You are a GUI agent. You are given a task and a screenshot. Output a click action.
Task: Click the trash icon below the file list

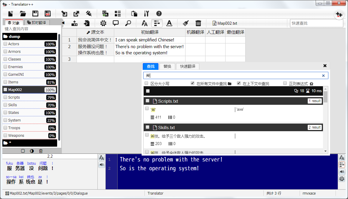41,151
